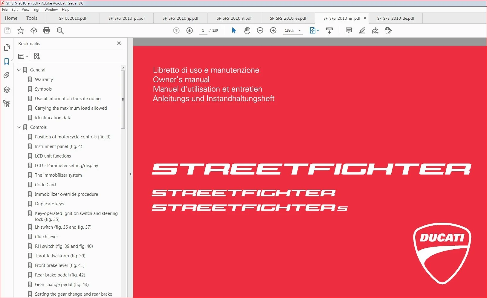The height and width of the screenshot is (298, 487).
Task: Switch to SF_Eu2010.pdf tab
Action: pyautogui.click(x=73, y=18)
